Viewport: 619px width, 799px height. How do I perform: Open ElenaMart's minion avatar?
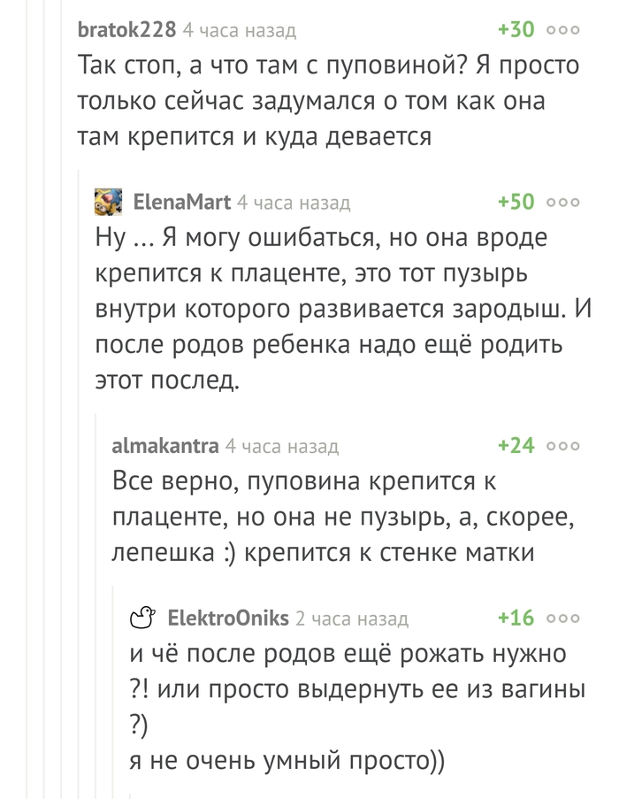(x=109, y=202)
